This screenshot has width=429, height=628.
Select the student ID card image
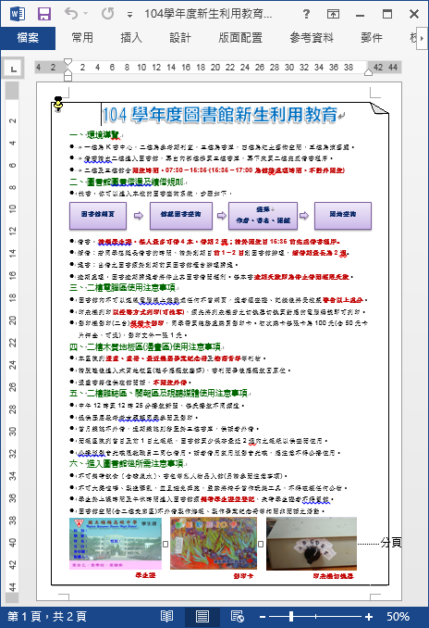[116, 544]
